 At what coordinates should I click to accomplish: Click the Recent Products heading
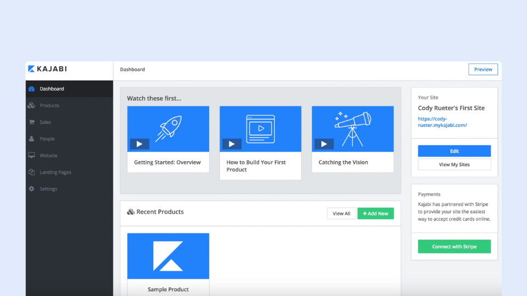pyautogui.click(x=160, y=212)
